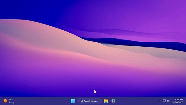The image size is (186, 105).
Task: Click the volume speaker icon
Action: coord(168,101)
